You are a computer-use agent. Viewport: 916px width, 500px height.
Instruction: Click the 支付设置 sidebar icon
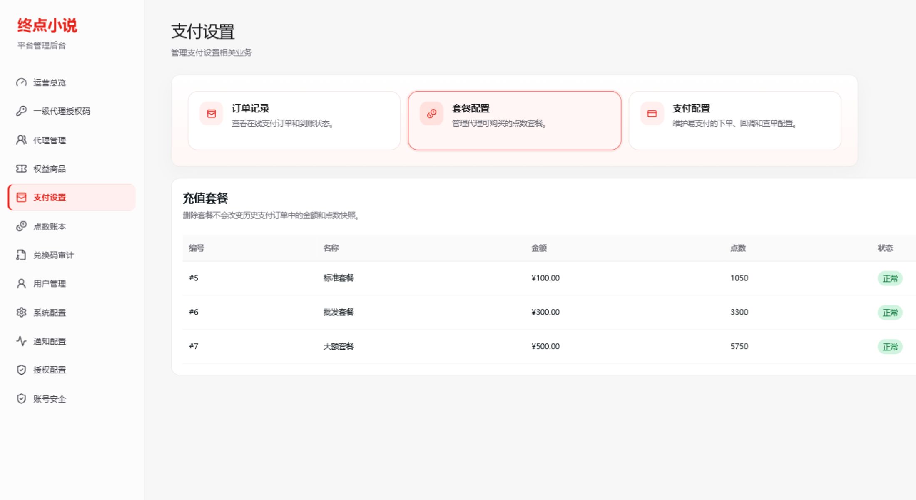point(21,197)
